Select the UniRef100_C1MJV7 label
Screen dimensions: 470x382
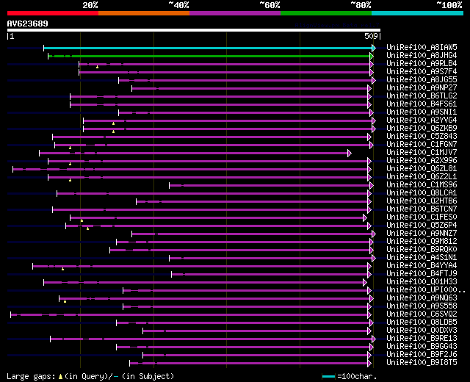click(x=422, y=153)
